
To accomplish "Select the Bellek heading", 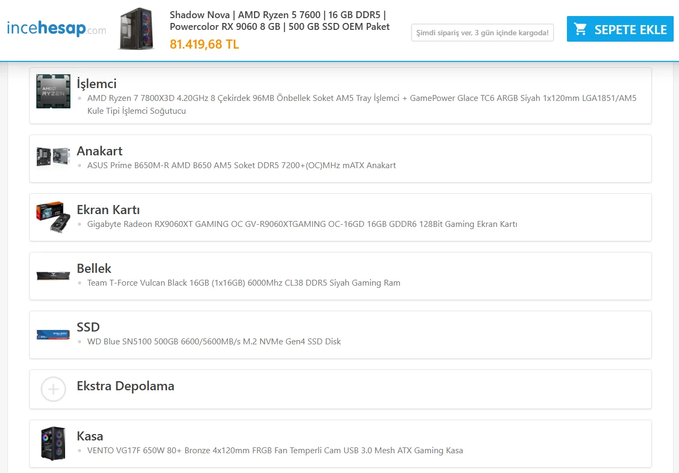I will click(x=94, y=269).
